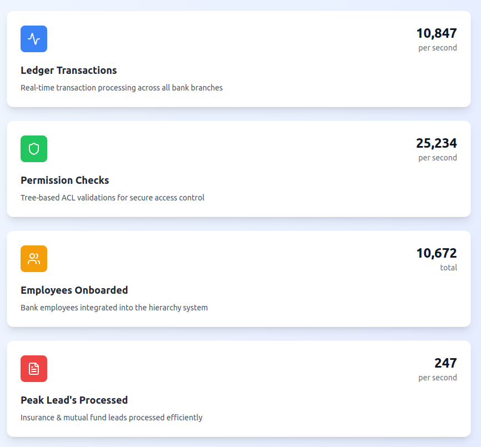Click the real-time transaction processing description
The height and width of the screenshot is (447, 481).
[x=122, y=88]
